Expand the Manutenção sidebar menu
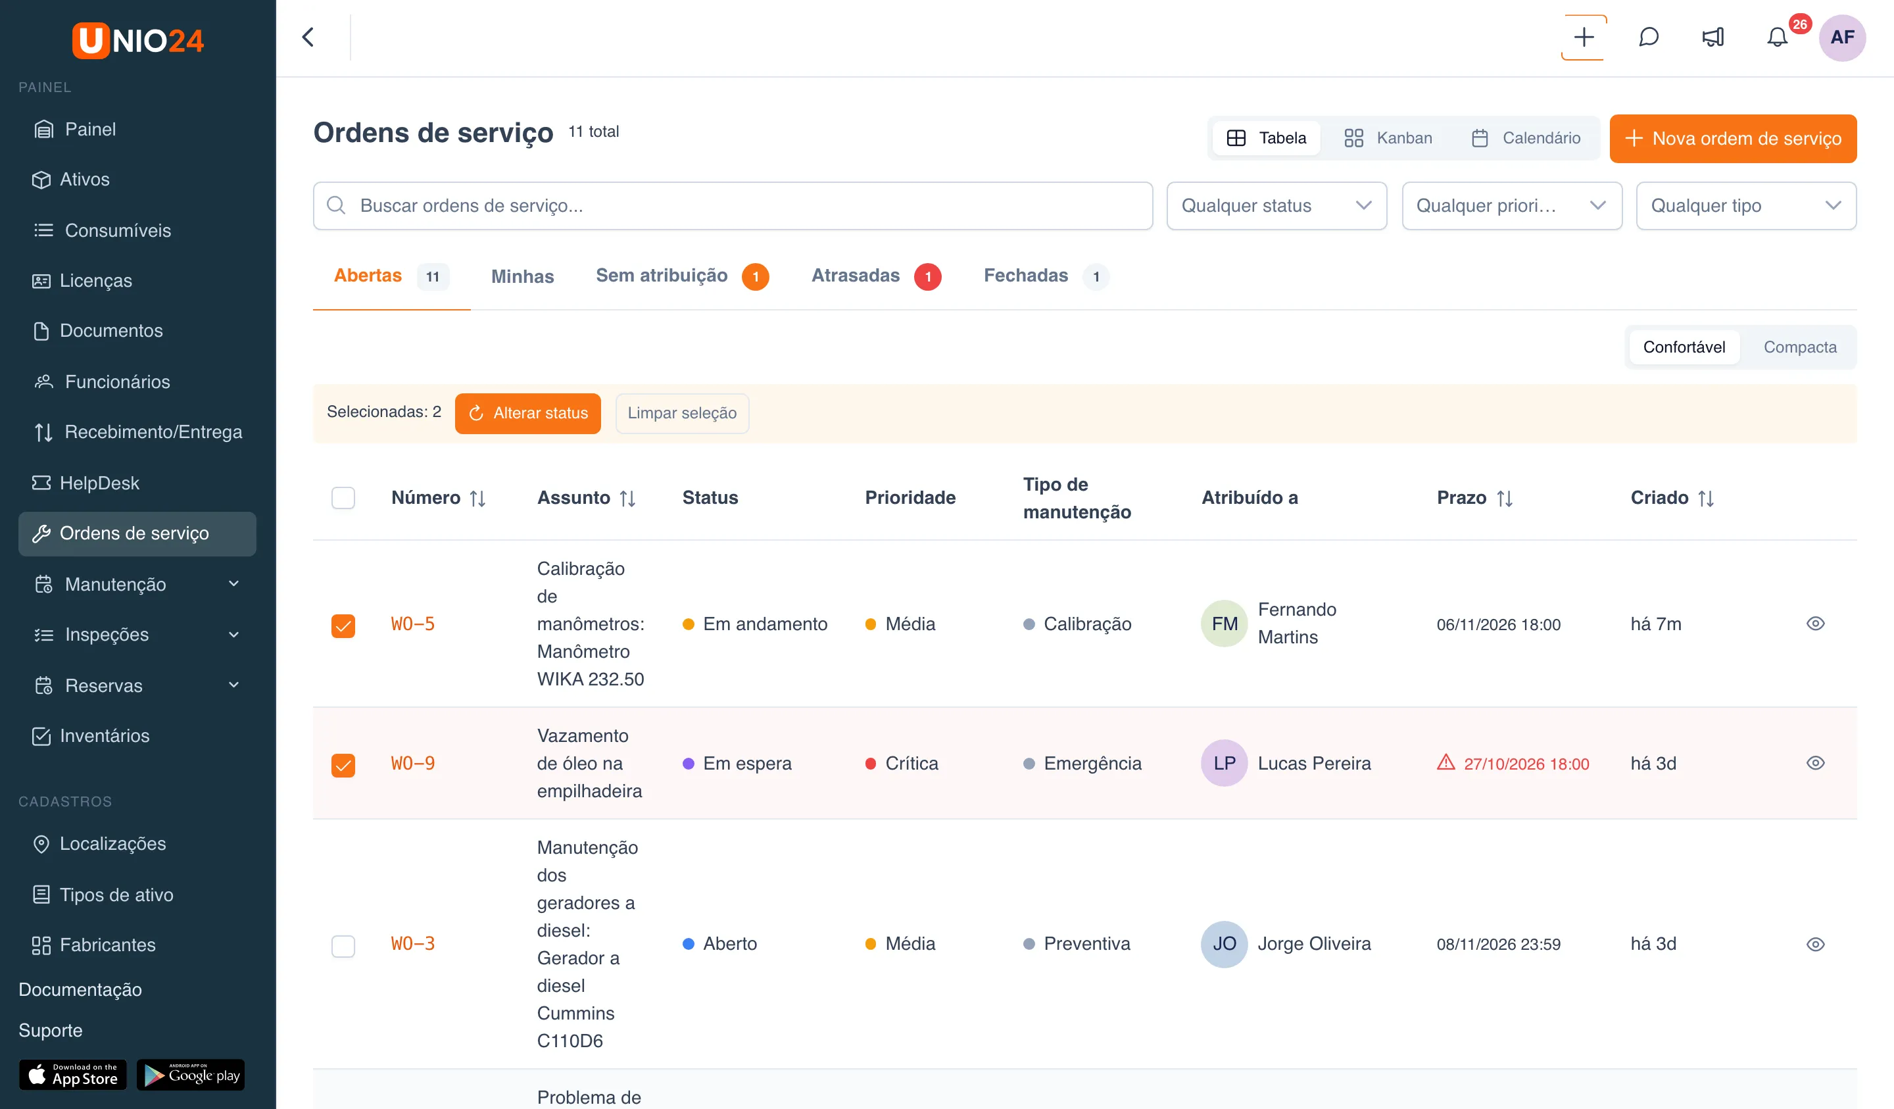 point(137,584)
